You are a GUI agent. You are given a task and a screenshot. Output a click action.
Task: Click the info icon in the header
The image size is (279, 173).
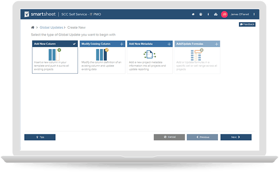coord(208,14)
